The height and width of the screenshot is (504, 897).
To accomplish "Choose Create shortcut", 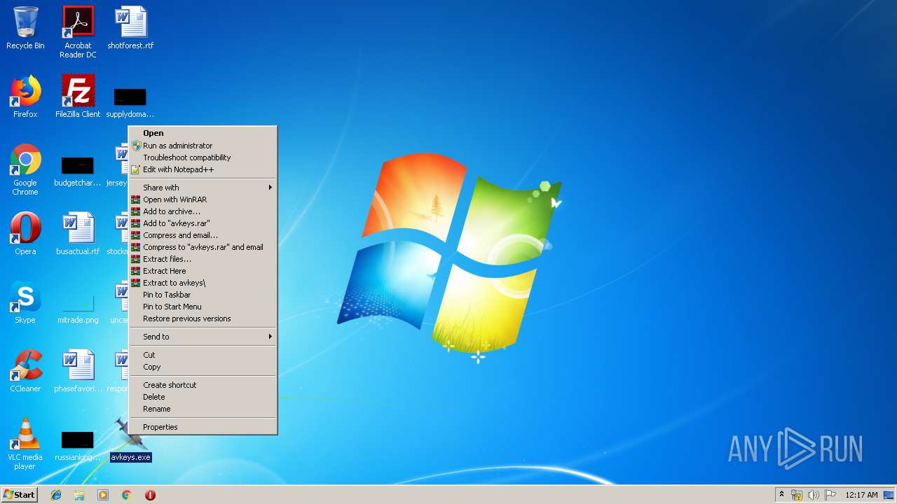I will coord(203,385).
